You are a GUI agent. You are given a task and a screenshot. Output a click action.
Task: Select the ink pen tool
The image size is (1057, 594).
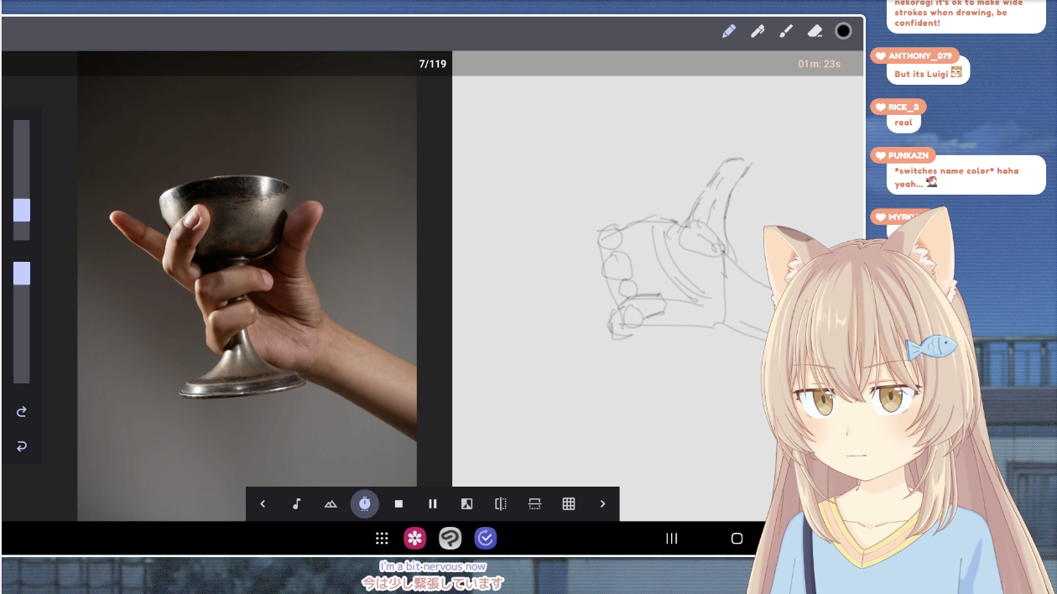[x=758, y=31]
